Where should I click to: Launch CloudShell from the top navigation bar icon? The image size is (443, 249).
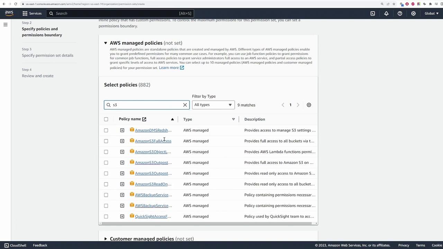pyautogui.click(x=373, y=13)
